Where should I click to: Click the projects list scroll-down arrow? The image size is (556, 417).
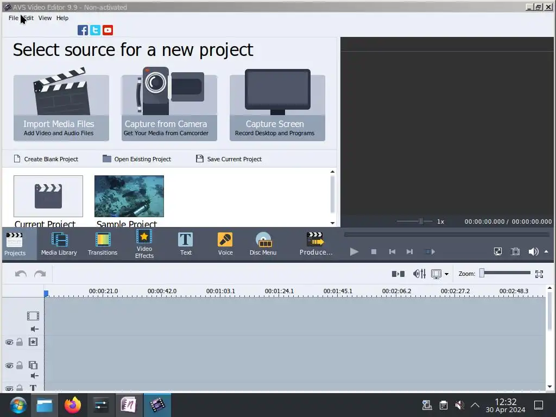[332, 223]
